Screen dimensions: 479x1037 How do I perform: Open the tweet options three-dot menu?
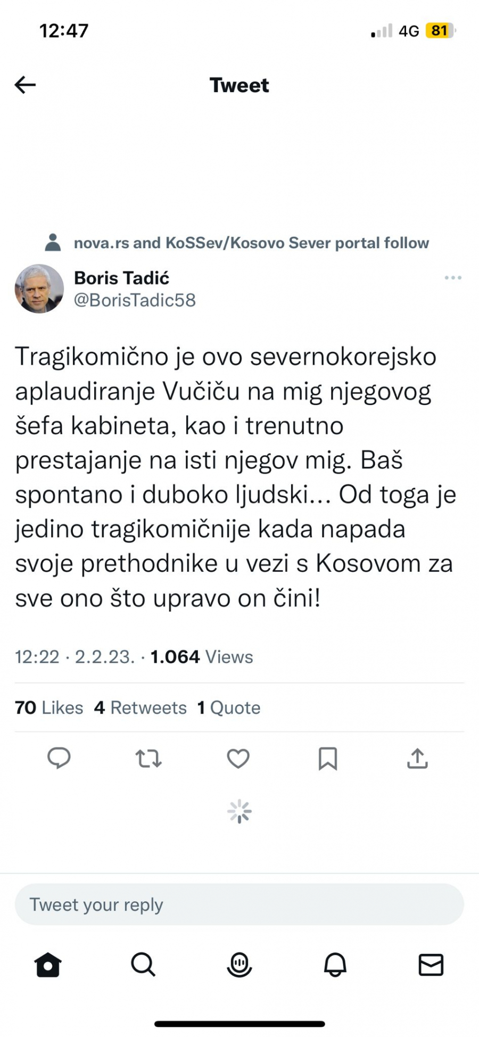click(453, 277)
